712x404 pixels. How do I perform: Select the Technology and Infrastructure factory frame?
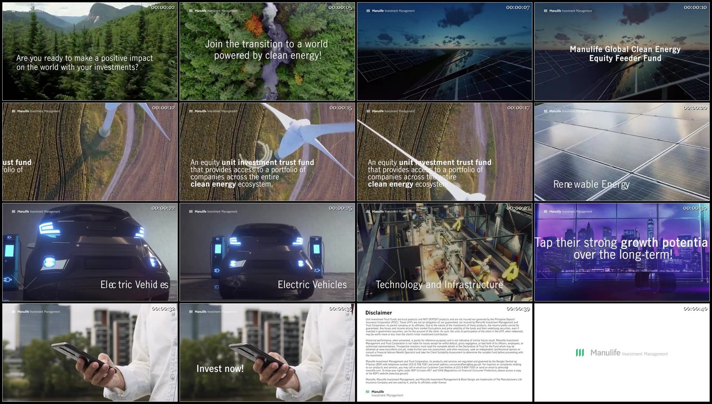445,252
